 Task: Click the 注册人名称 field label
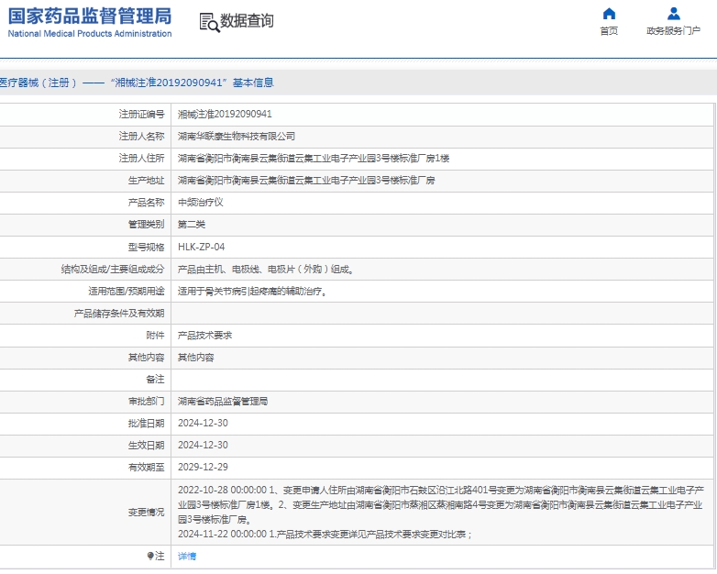click(141, 137)
